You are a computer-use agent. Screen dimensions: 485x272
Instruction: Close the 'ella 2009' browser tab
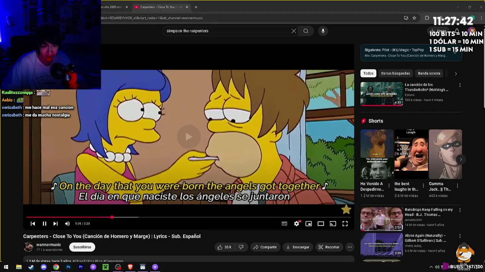(x=127, y=7)
